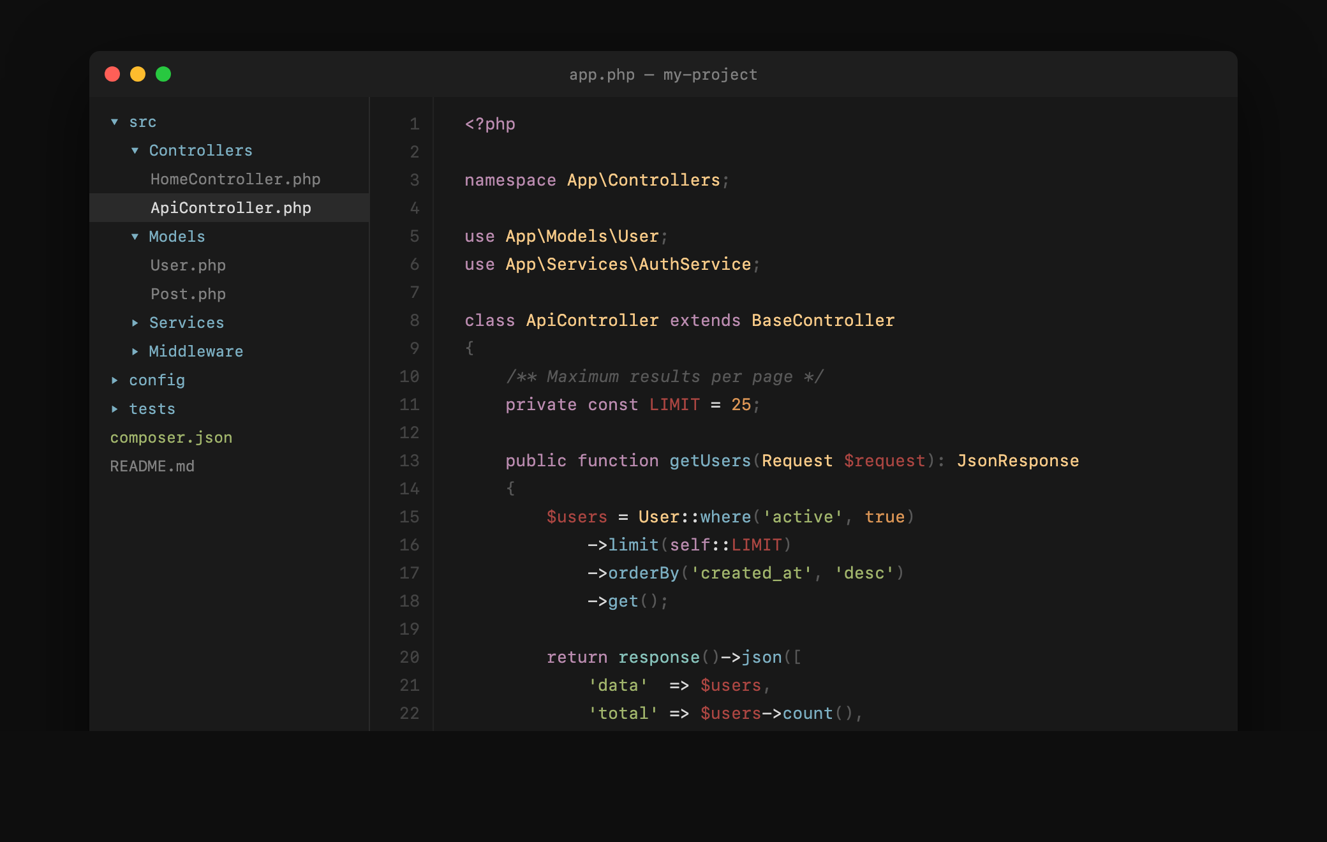Click the yellow minimize window button
Image resolution: width=1327 pixels, height=842 pixels.
pyautogui.click(x=138, y=74)
